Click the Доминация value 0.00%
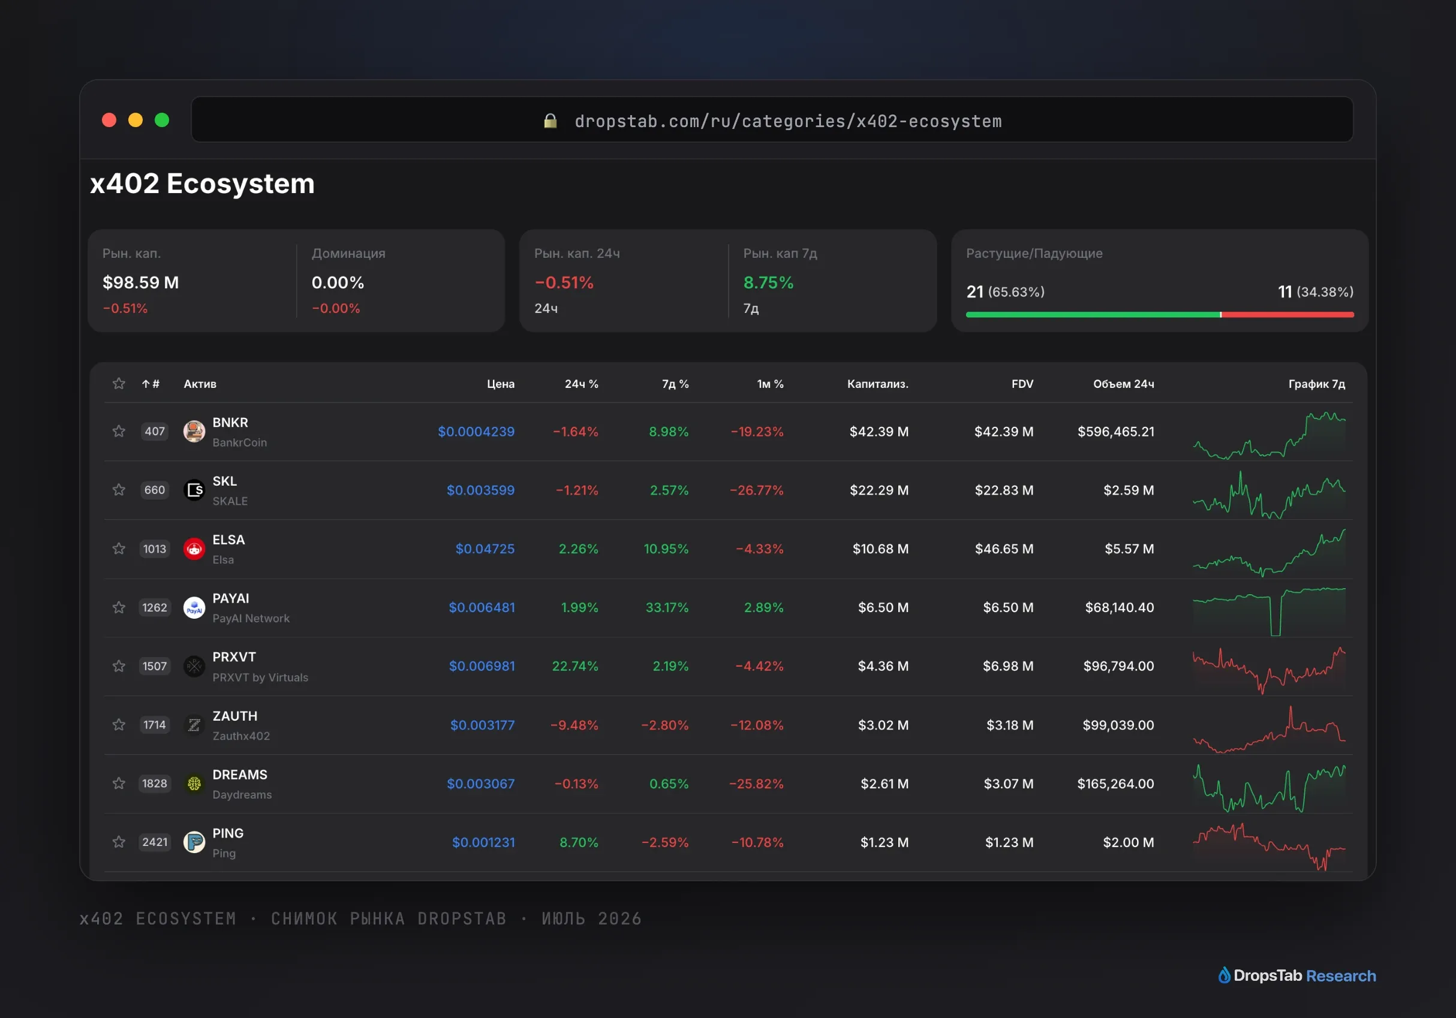Image resolution: width=1456 pixels, height=1018 pixels. point(338,283)
